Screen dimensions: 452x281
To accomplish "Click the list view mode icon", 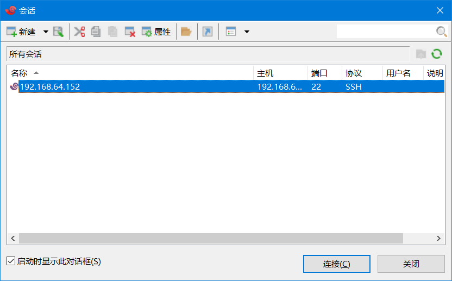I will [x=231, y=32].
